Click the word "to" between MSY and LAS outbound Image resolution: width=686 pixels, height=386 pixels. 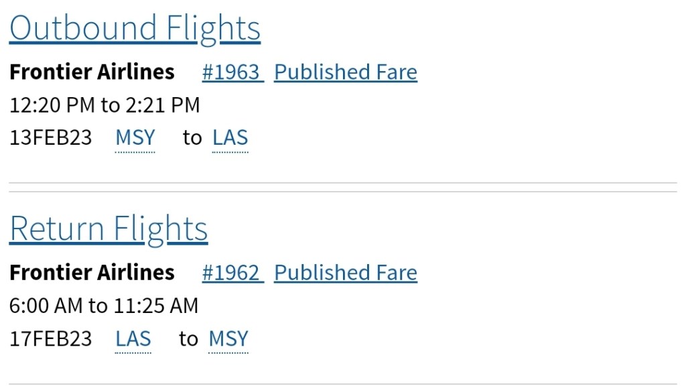point(192,138)
